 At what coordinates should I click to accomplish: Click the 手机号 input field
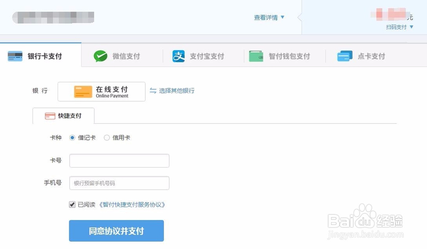[x=119, y=182]
